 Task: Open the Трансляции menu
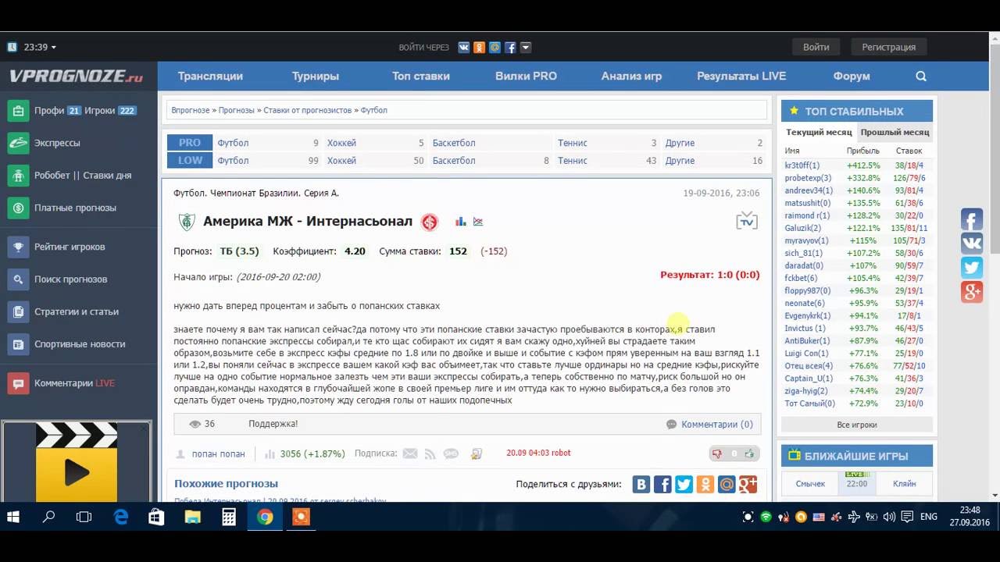[210, 76]
